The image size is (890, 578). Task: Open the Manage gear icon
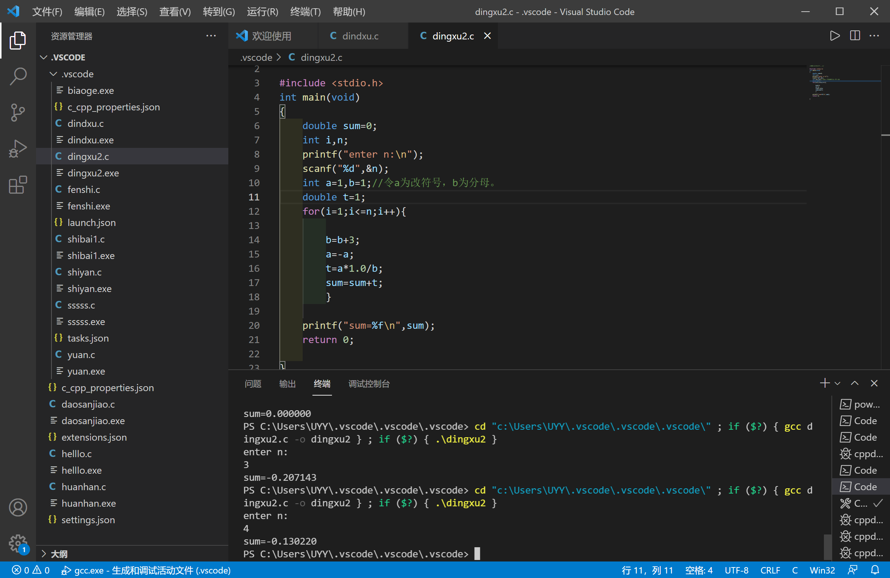18,543
